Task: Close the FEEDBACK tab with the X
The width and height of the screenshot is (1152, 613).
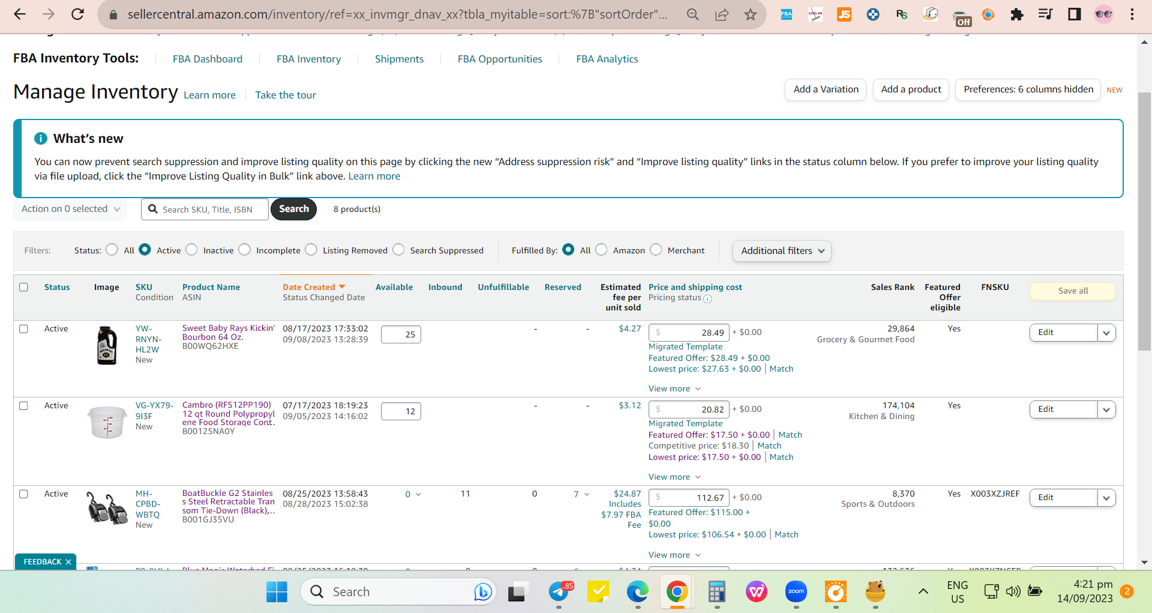Action: (x=68, y=562)
